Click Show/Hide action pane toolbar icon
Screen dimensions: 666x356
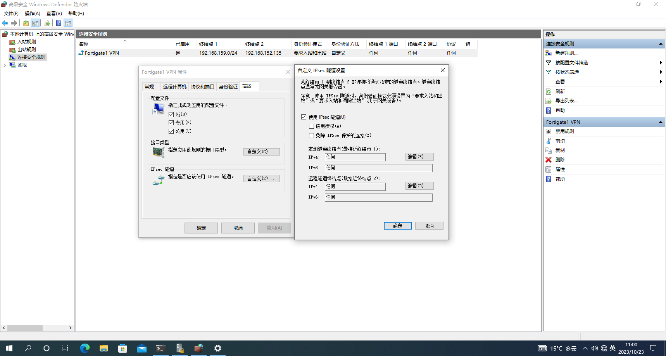[68, 23]
